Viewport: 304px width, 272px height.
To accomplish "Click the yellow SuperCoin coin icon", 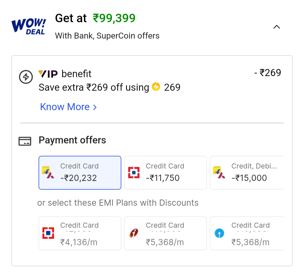I will tap(156, 87).
